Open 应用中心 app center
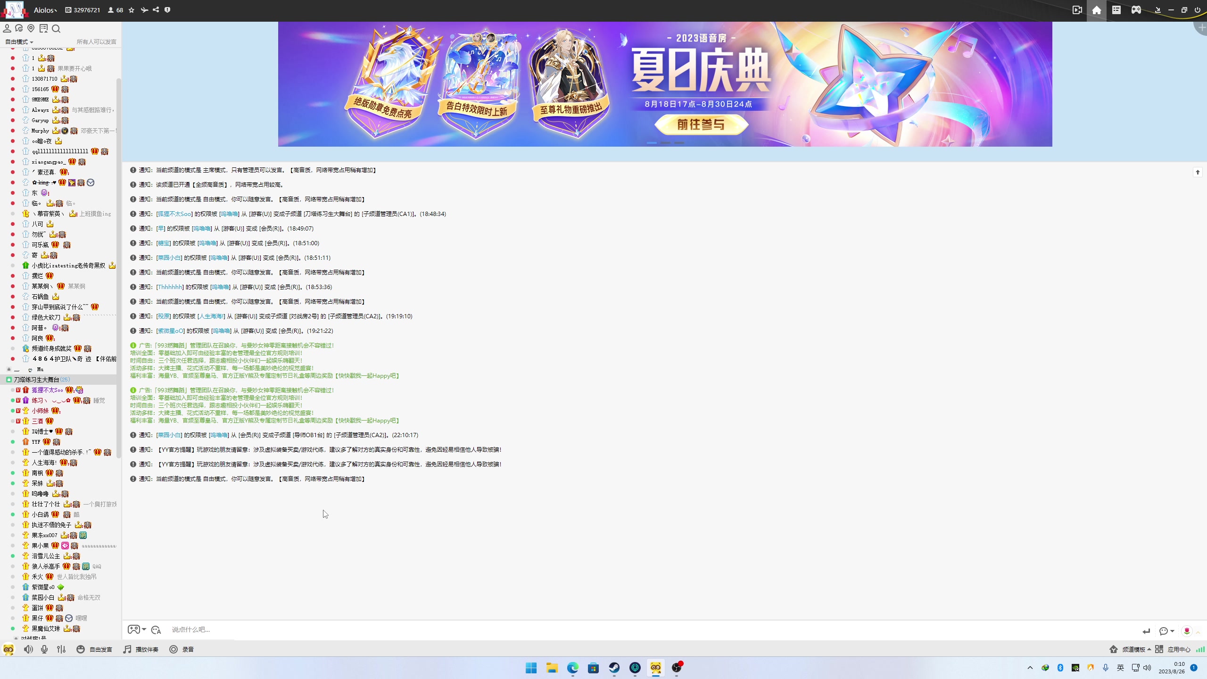This screenshot has width=1207, height=679. click(x=1173, y=649)
